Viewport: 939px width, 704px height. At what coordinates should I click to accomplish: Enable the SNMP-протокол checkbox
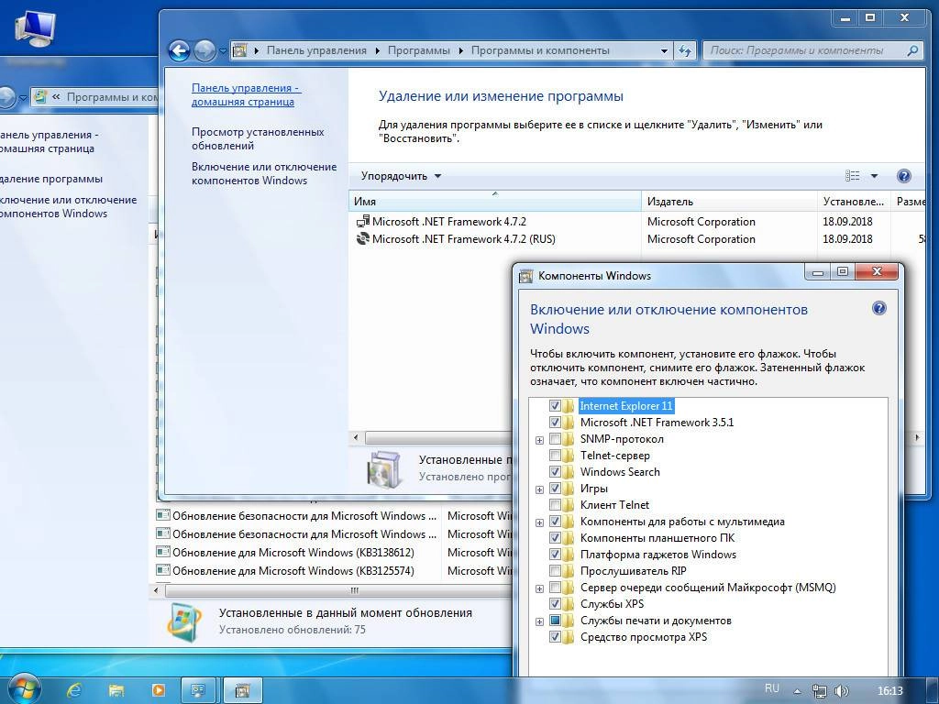point(555,439)
